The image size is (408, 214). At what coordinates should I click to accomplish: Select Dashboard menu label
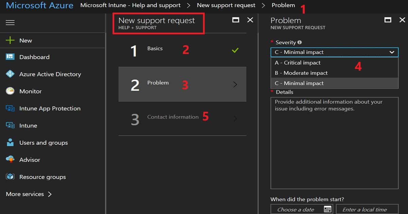(34, 57)
